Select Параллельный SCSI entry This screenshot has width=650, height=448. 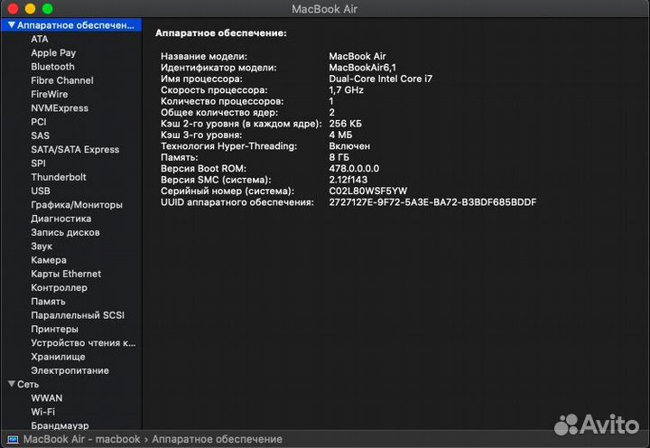78,315
